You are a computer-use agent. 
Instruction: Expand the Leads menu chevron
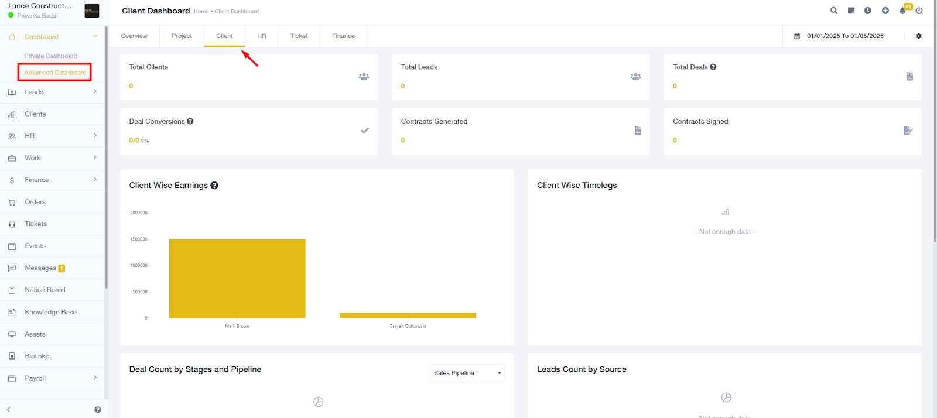coord(95,92)
